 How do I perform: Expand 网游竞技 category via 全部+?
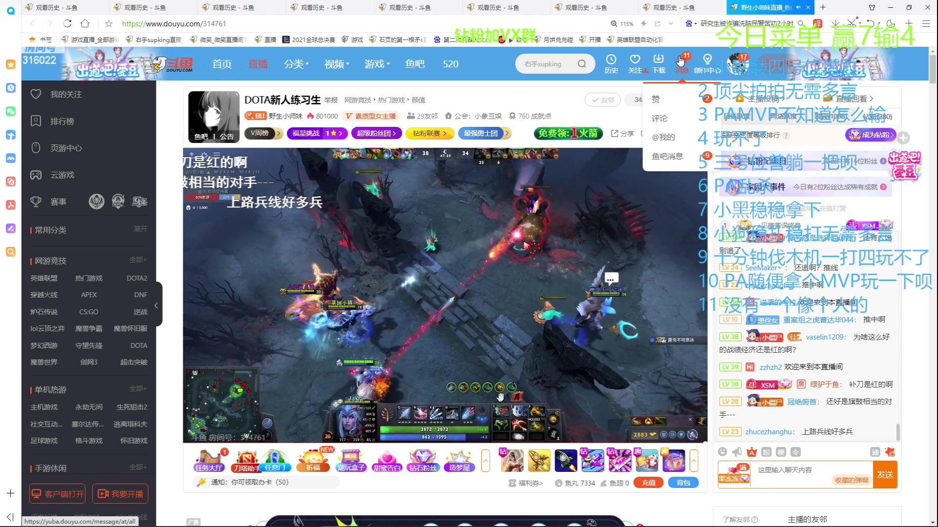click(x=138, y=260)
